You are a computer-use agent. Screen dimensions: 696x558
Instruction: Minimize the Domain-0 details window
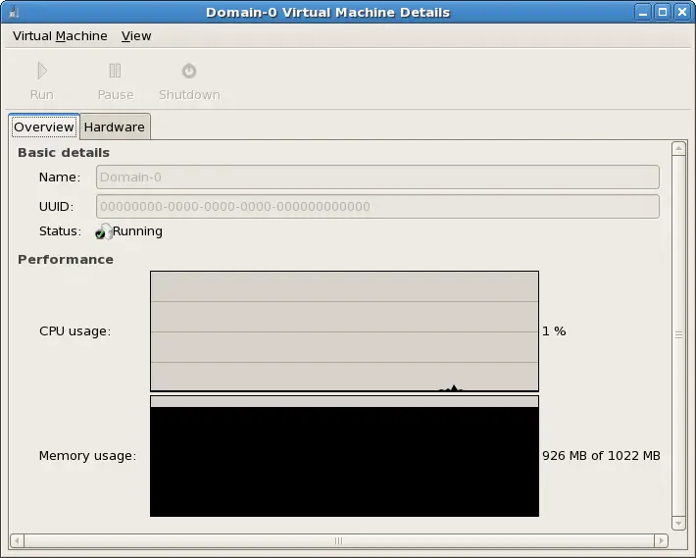tap(642, 12)
